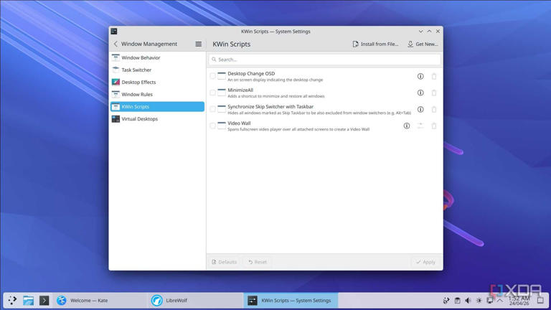This screenshot has height=310, width=551.
Task: Enable the Desktop Change OSD script
Action: [212, 76]
